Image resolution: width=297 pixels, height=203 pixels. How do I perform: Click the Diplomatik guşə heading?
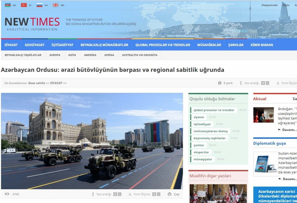[x=270, y=143]
